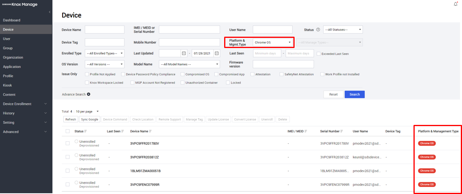462x194 pixels.
Task: Open the Last Updated start date calendar
Action: [184, 53]
